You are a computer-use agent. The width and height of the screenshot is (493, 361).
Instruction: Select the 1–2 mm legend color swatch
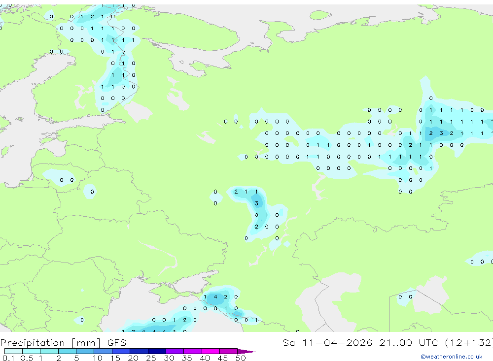[49, 351]
